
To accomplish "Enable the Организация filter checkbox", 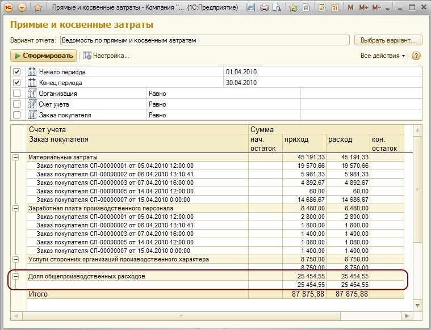I will click(x=17, y=94).
